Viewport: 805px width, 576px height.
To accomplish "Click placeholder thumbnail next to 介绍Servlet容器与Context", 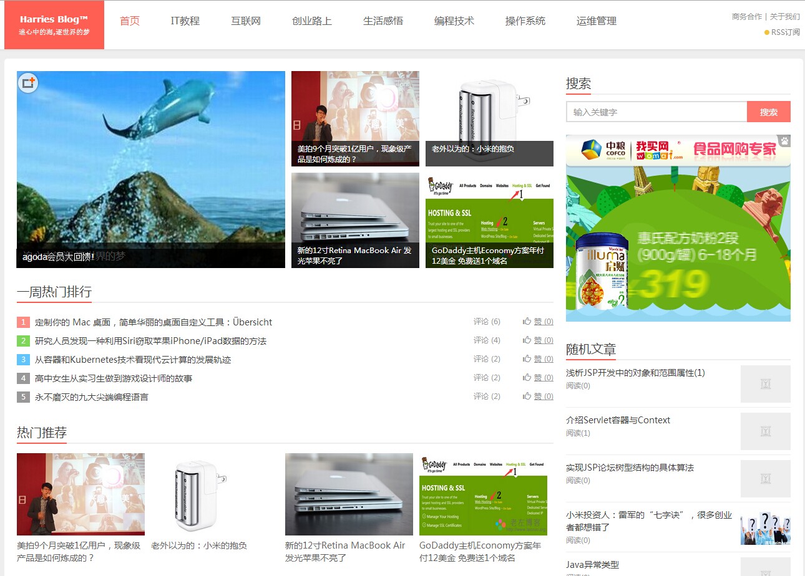I will 766,431.
